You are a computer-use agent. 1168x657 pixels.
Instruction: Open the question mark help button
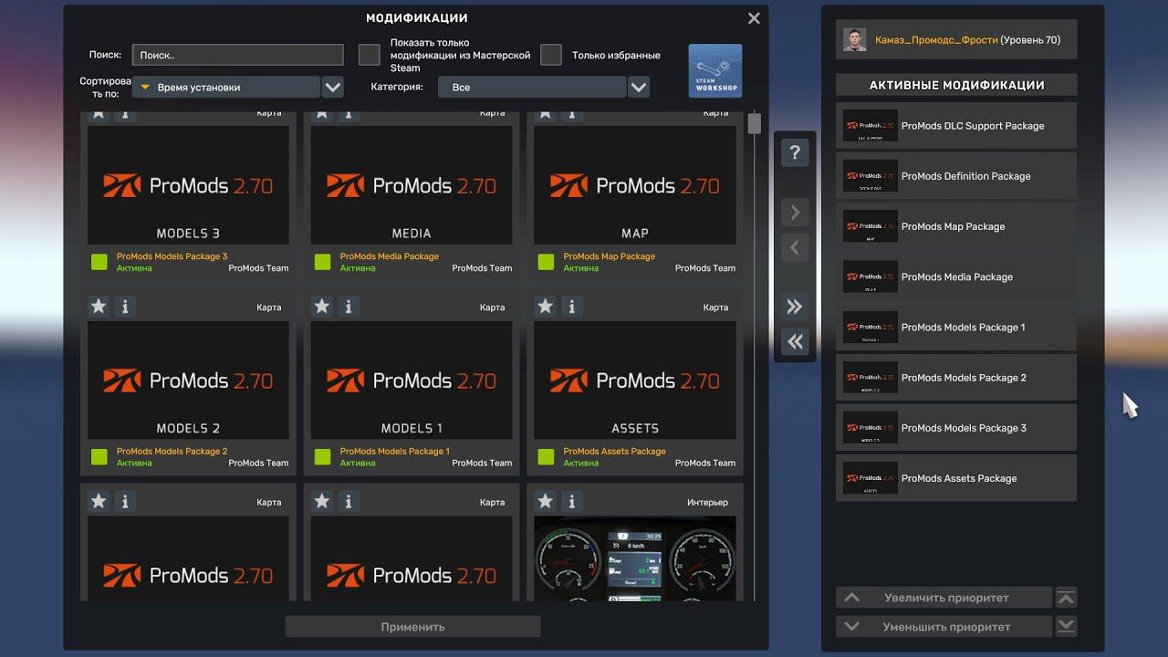tap(795, 152)
